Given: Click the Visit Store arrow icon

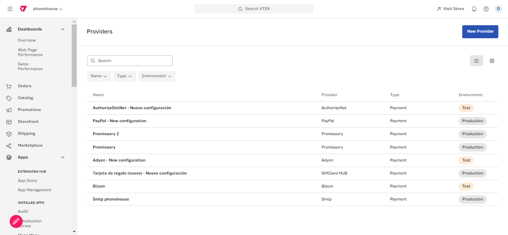Looking at the screenshot, I should coord(439,9).
